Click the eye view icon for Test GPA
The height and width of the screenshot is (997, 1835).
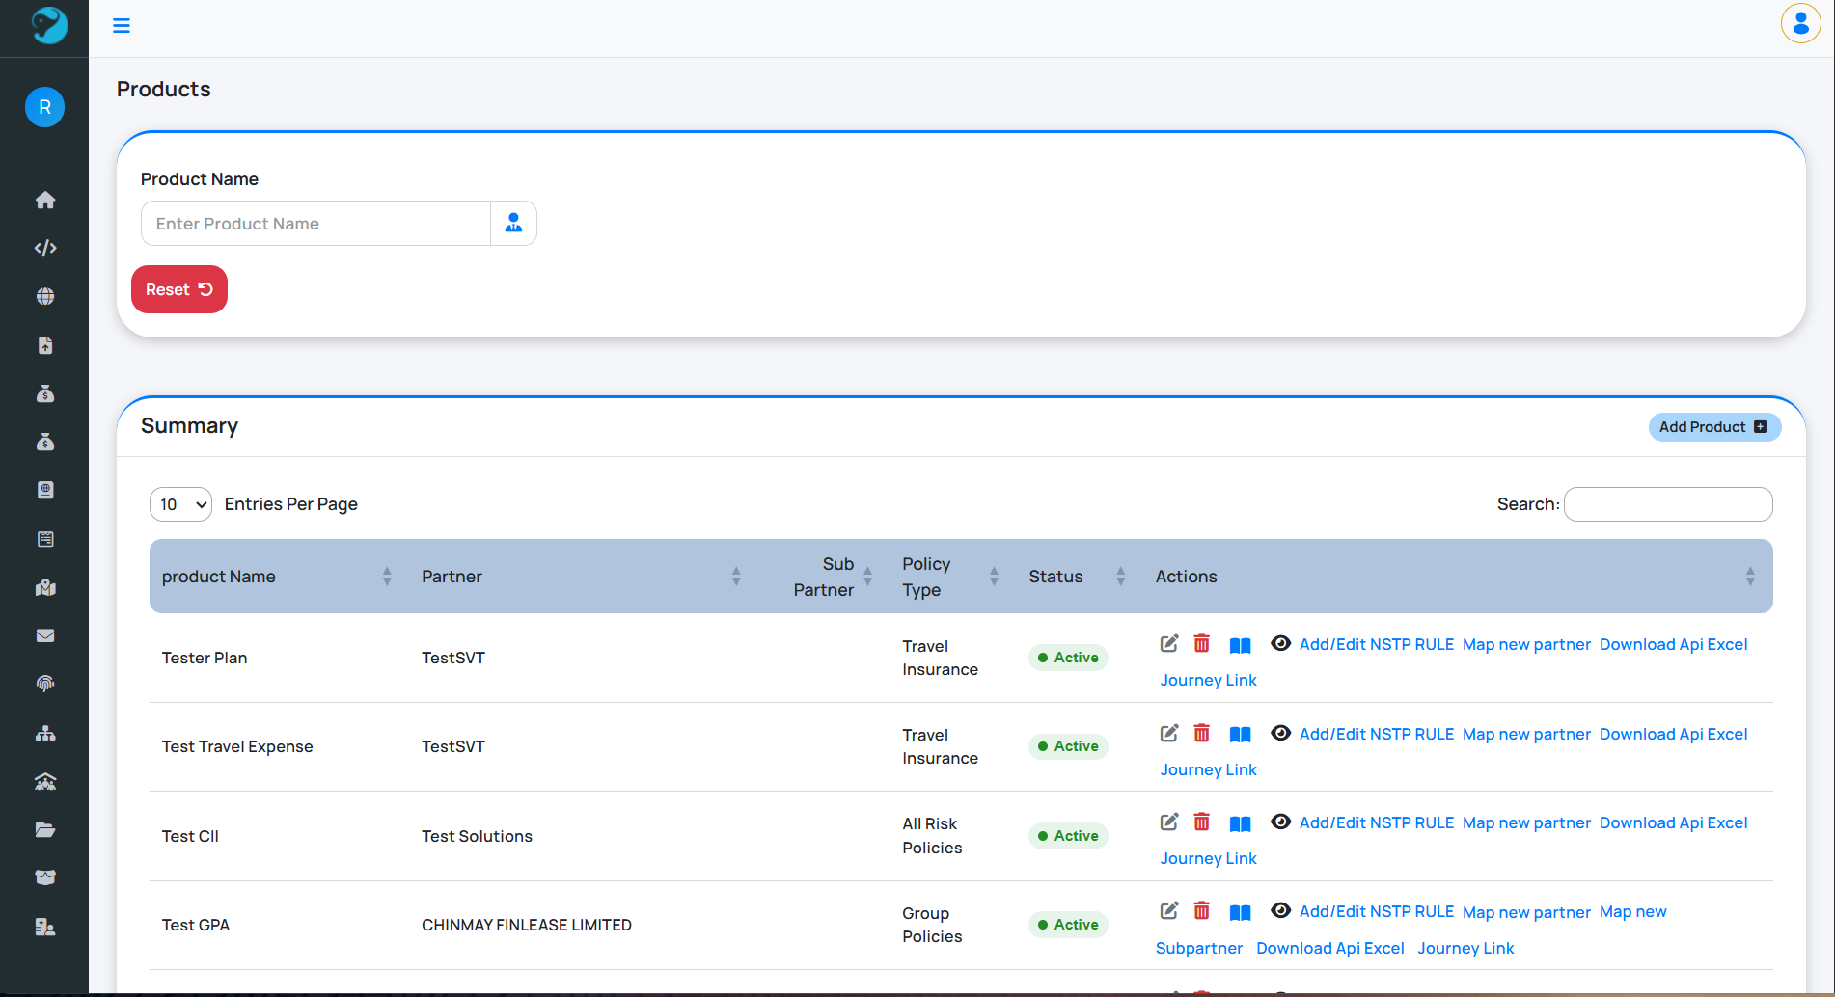[x=1280, y=911]
